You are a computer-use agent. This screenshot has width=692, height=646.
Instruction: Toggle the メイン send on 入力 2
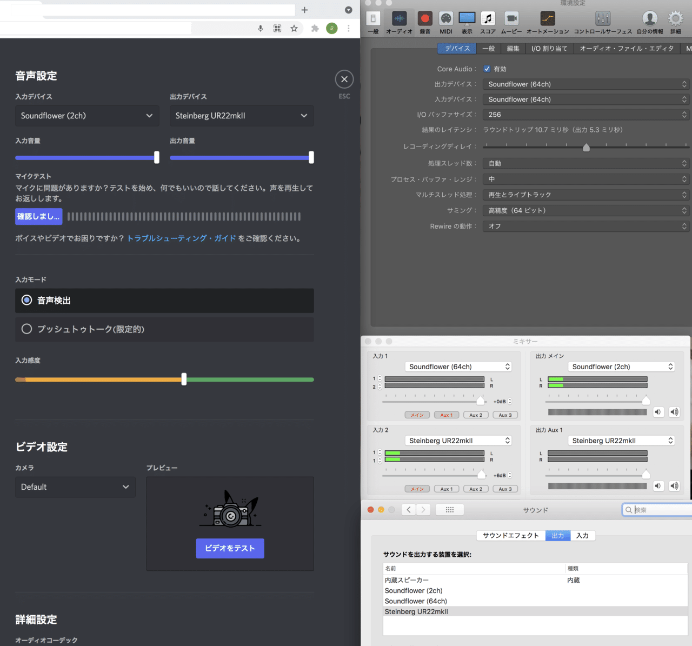point(417,489)
